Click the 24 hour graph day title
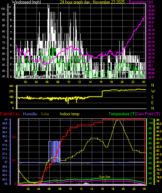 (x=92, y=2)
